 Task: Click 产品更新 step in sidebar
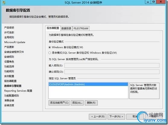click(9, 47)
